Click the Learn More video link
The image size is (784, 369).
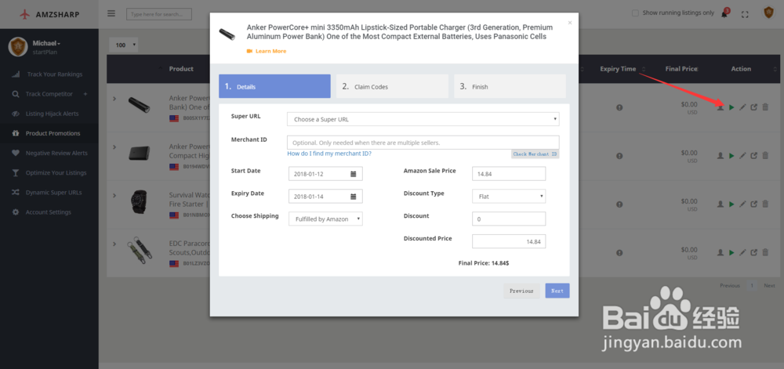tap(267, 51)
